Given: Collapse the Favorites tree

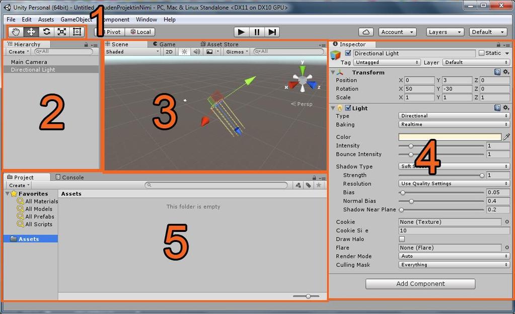Looking at the screenshot, I should click(8, 193).
